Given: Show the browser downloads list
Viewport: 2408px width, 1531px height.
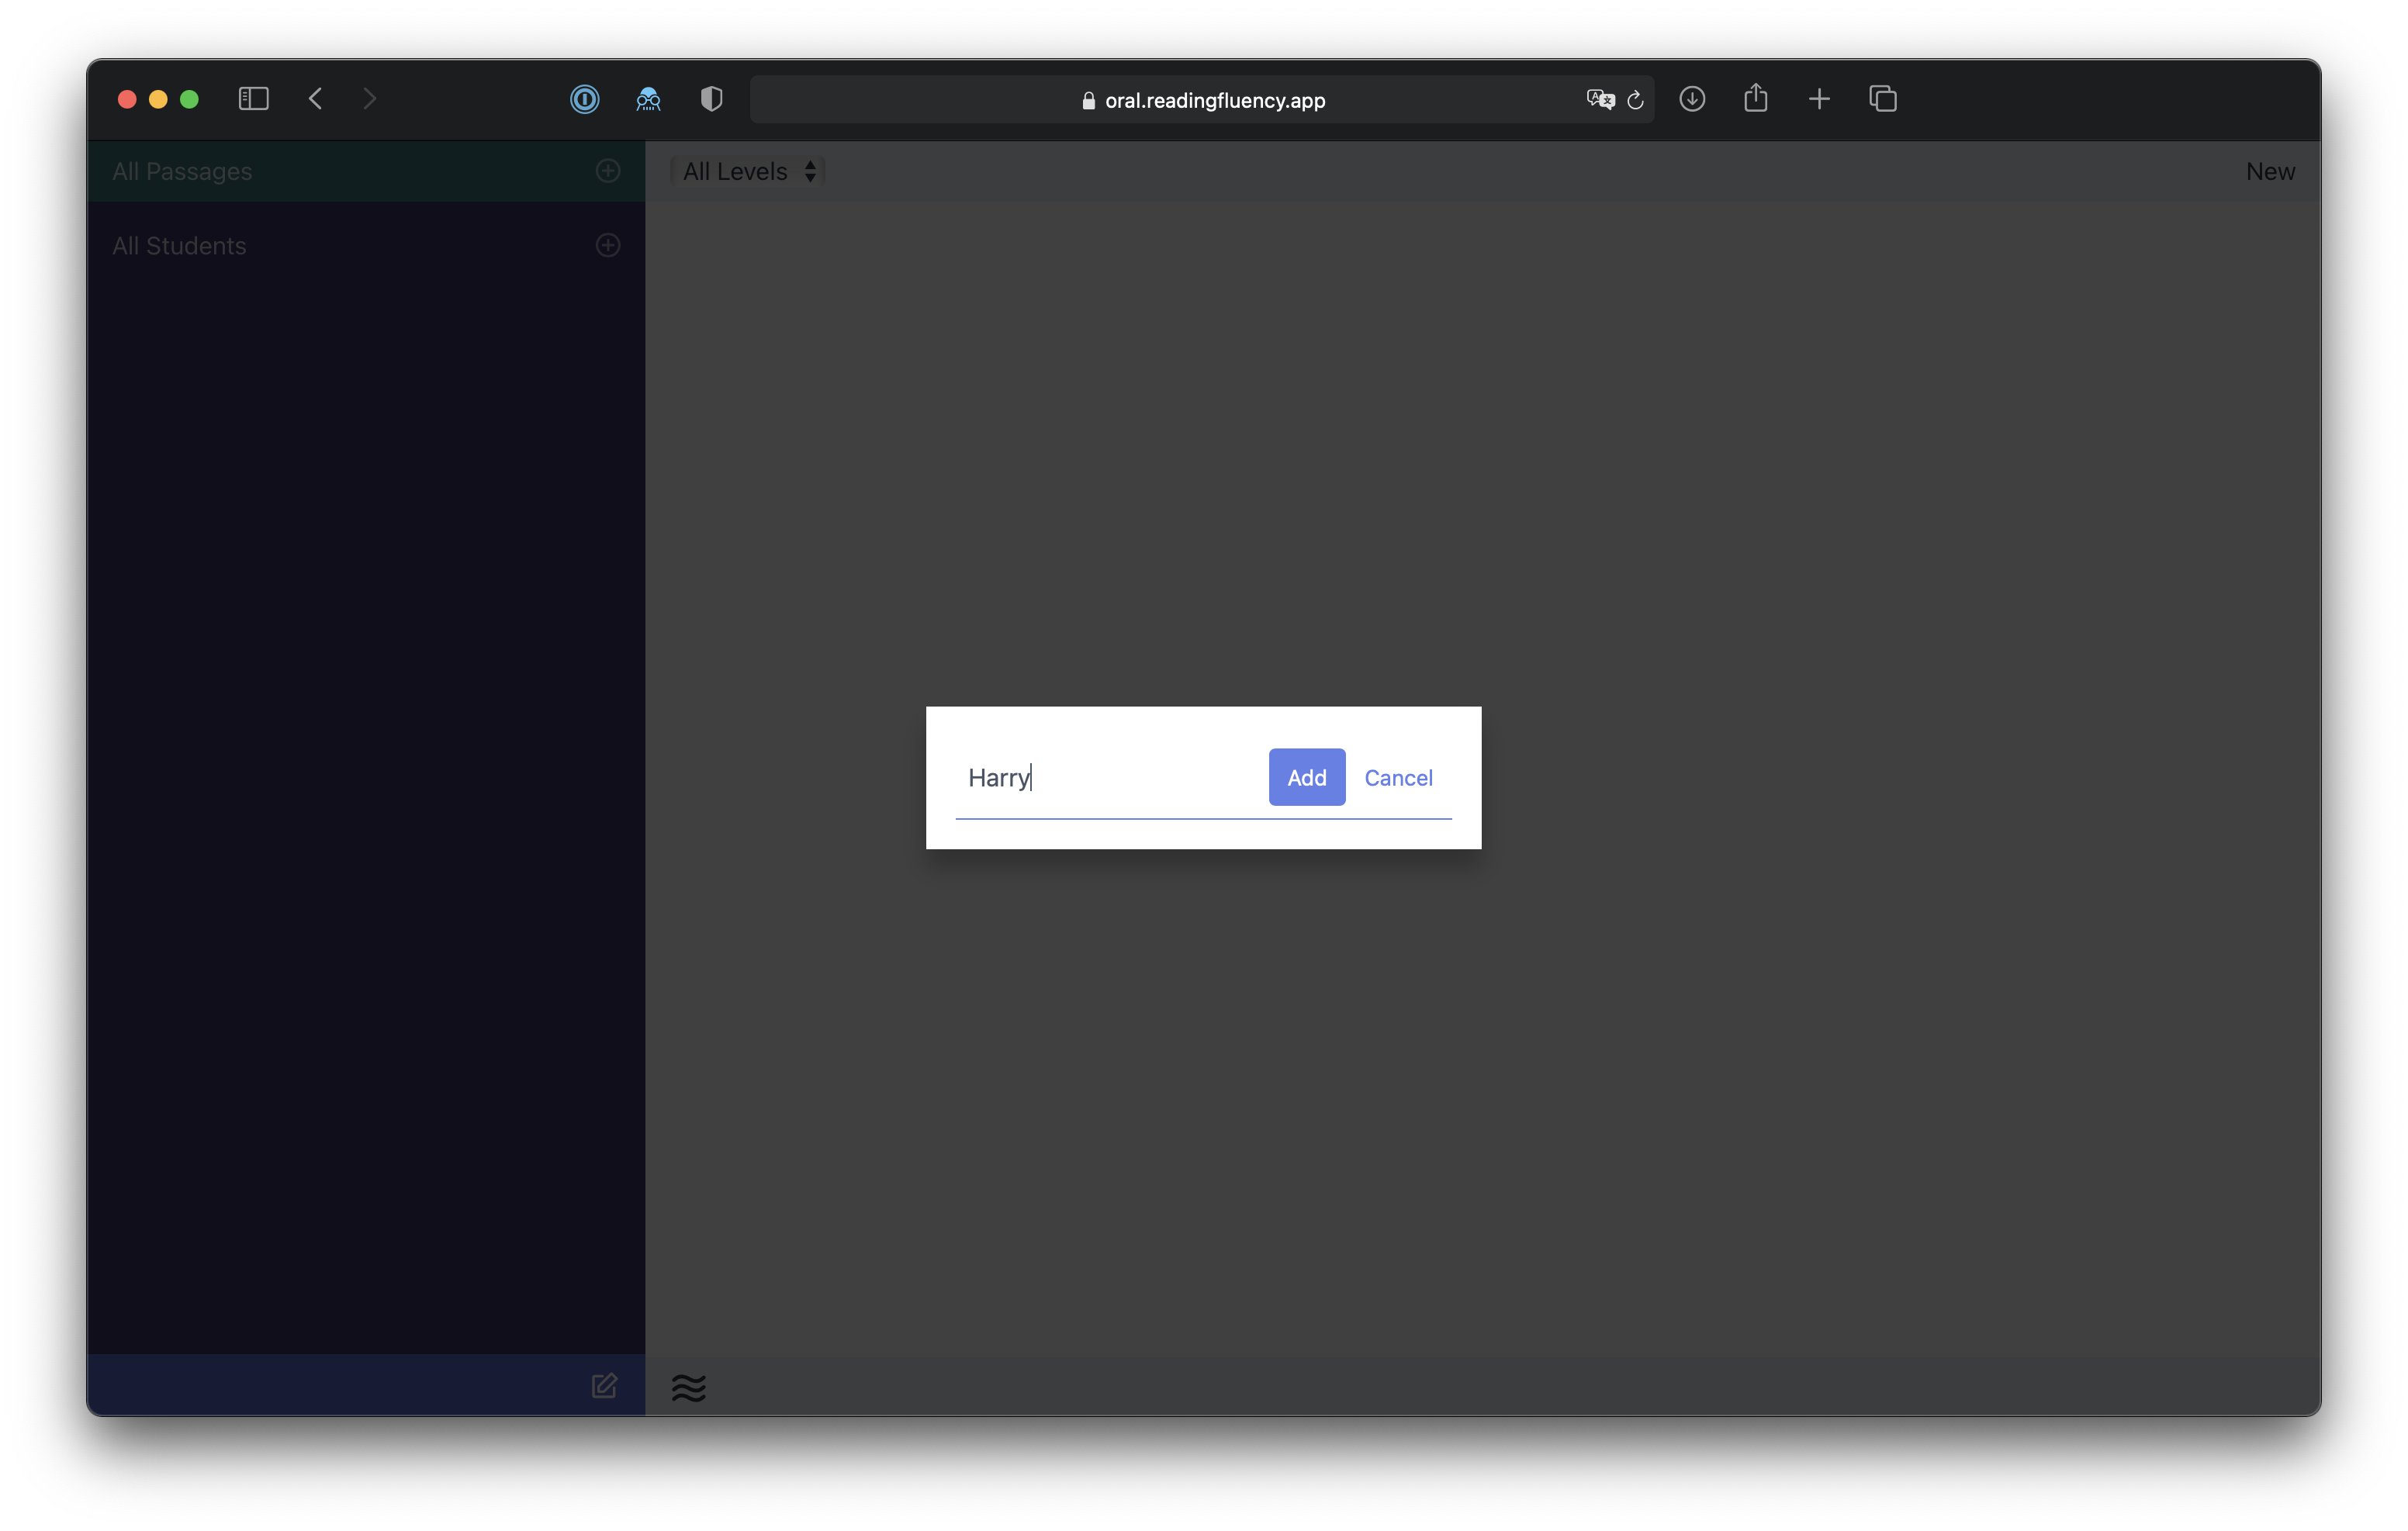Looking at the screenshot, I should [1692, 99].
